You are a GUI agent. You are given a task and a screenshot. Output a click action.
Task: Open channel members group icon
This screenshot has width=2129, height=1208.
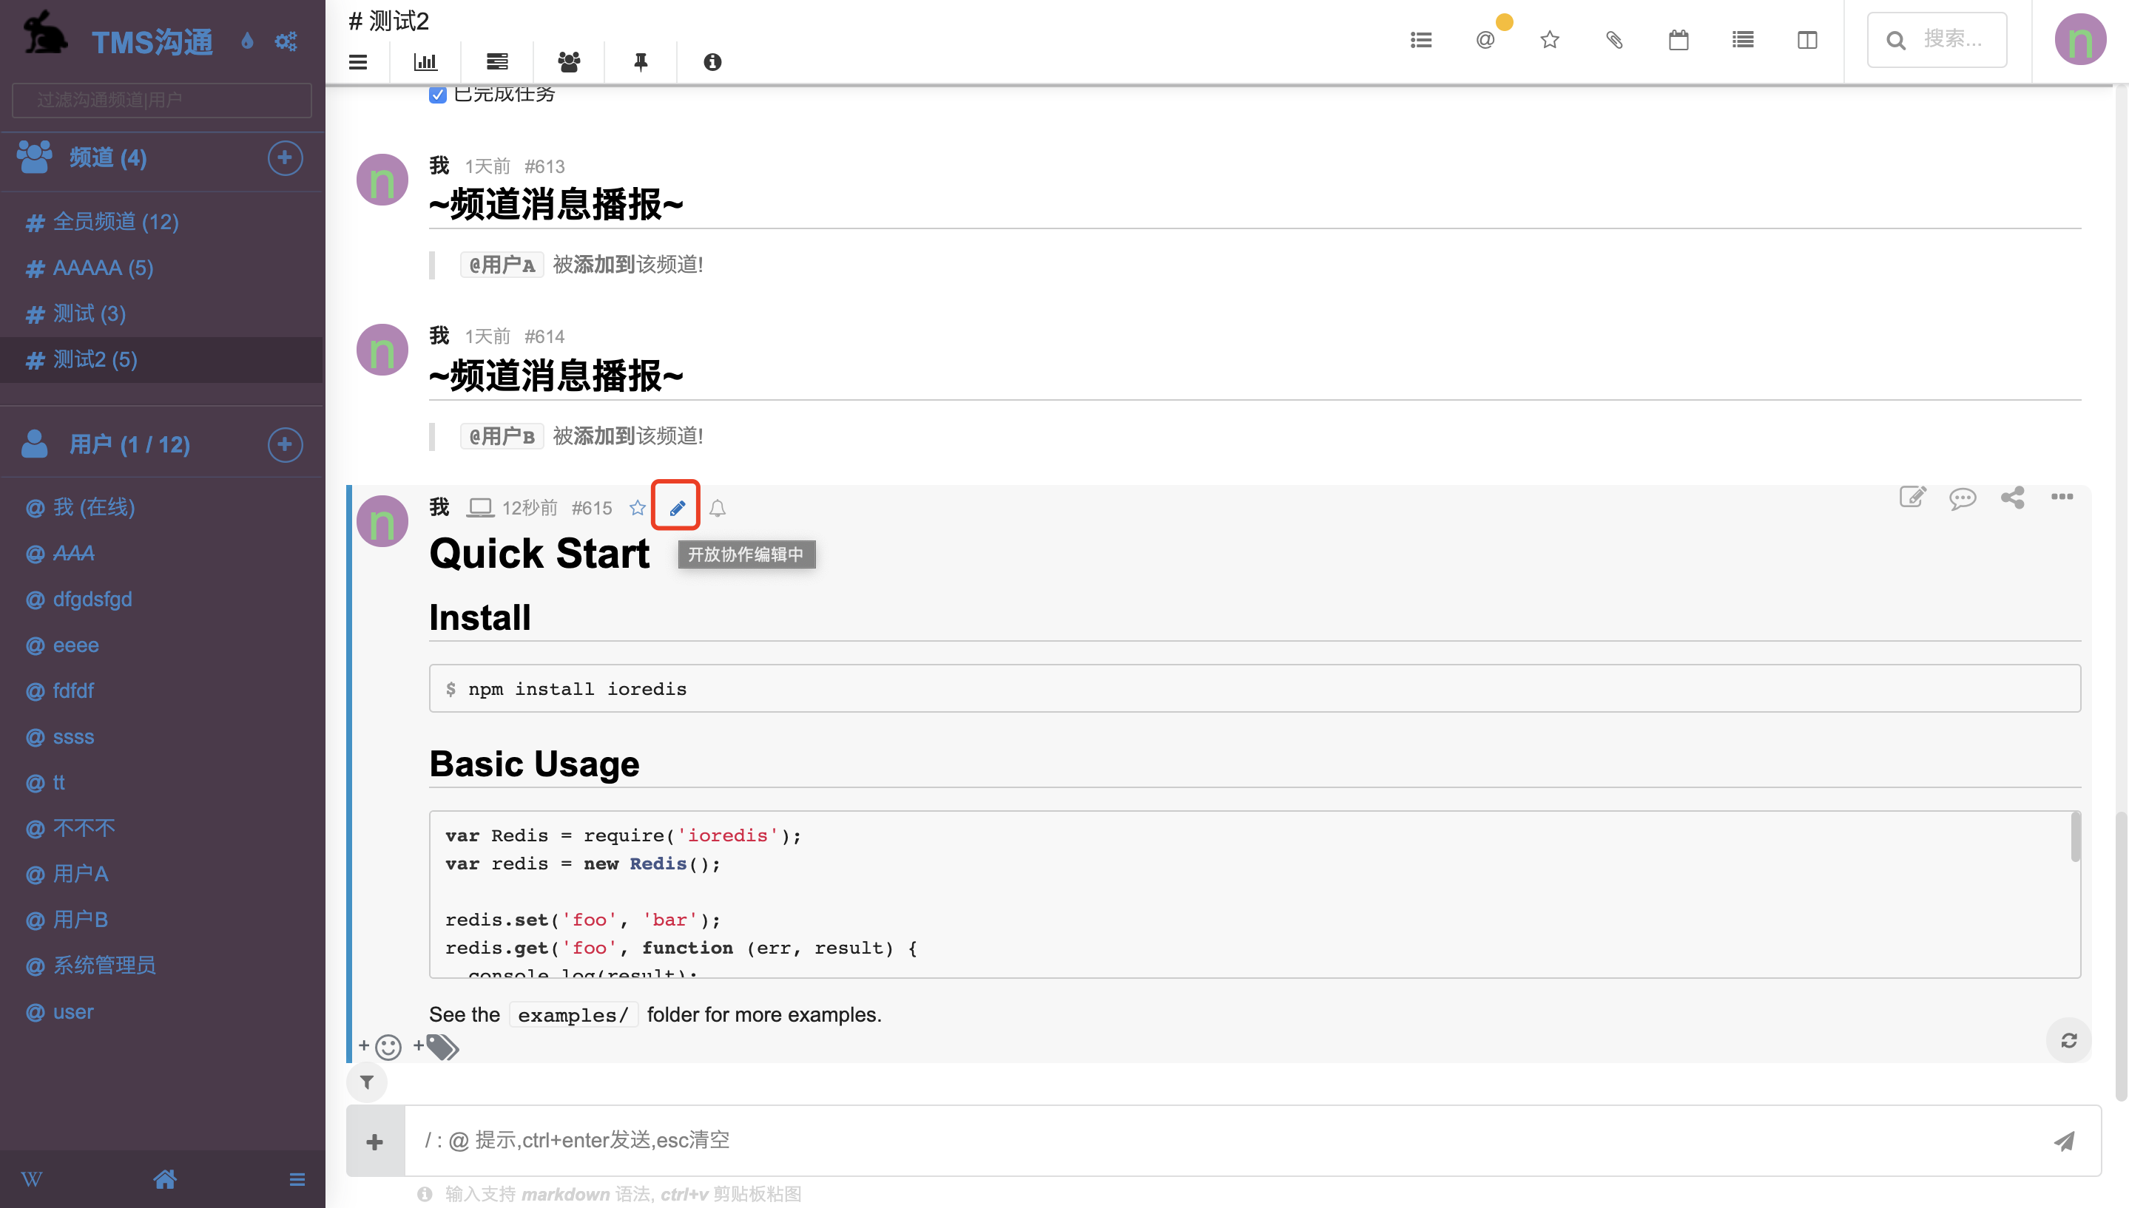coord(569,61)
